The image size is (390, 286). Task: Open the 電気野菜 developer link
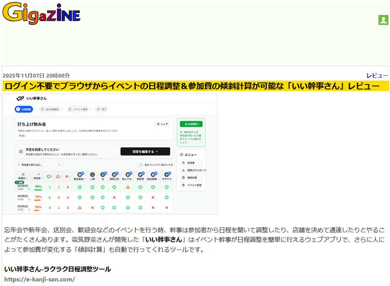[84, 240]
